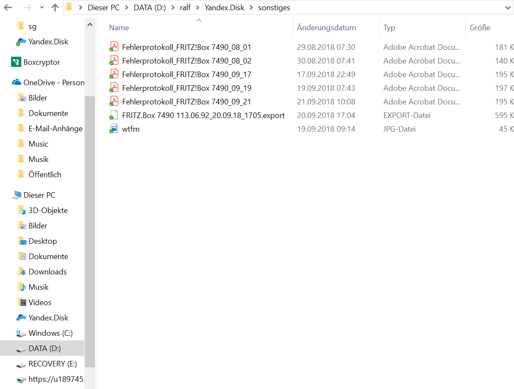
Task: Click sonstiges in address bar
Action: pyautogui.click(x=274, y=8)
